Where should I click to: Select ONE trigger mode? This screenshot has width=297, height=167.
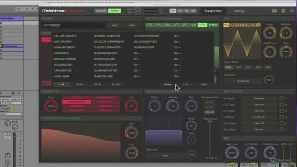coord(258,67)
